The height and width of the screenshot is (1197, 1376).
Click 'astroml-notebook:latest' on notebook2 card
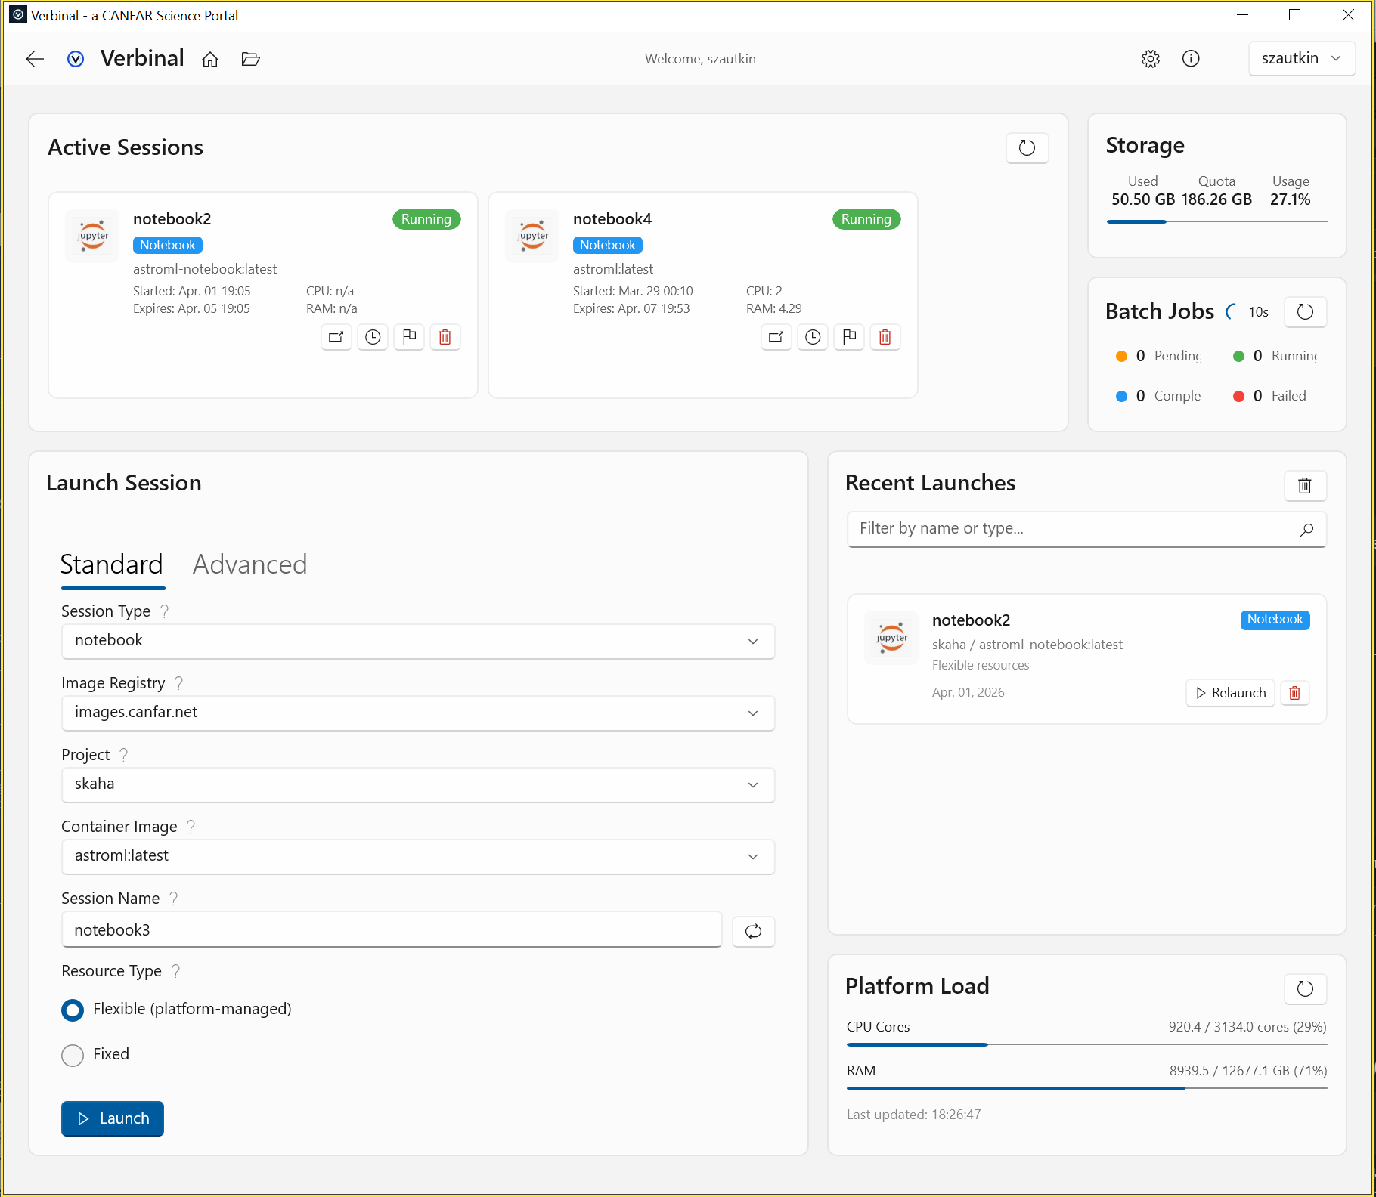205,269
